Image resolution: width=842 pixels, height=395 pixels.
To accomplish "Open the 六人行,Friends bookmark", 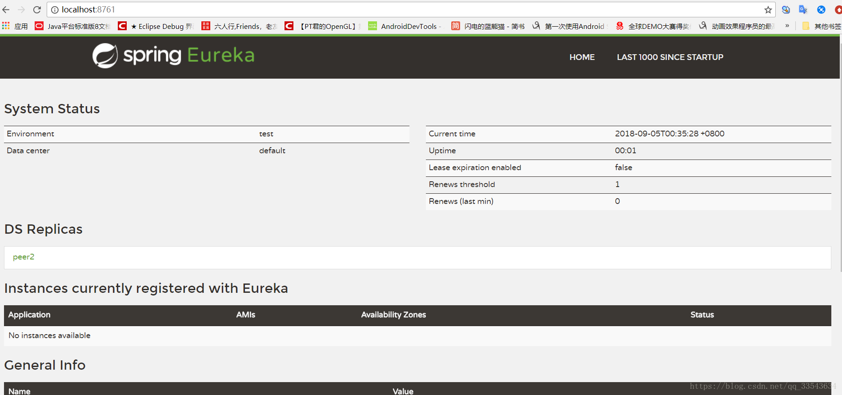I will tap(239, 26).
